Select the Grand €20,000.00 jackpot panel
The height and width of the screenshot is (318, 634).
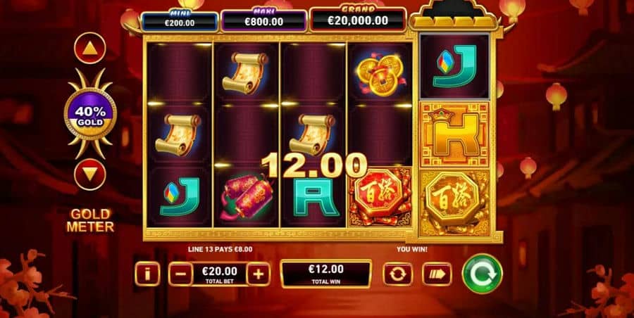[x=358, y=20]
